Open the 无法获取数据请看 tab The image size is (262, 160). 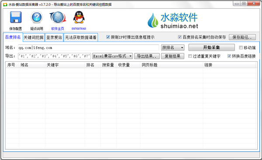81,38
